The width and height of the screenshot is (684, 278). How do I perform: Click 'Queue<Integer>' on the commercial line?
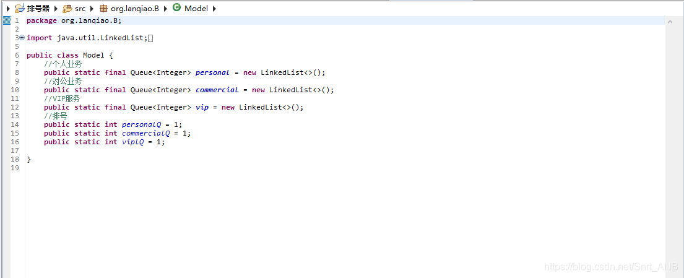(160, 90)
